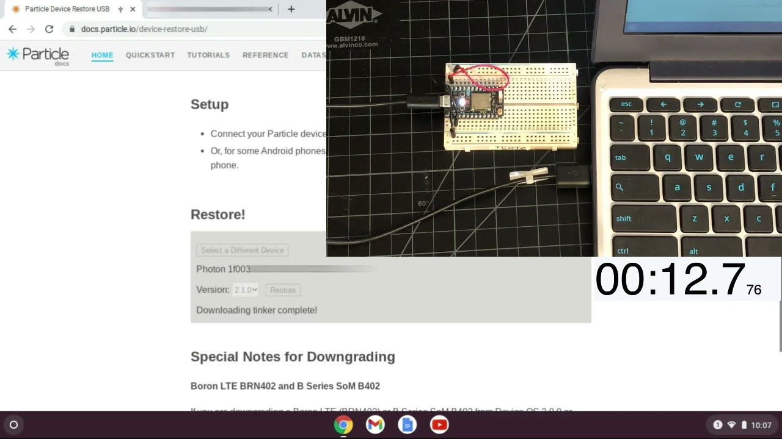Click the Setup heading
This screenshot has width=782, height=439.
(x=210, y=104)
